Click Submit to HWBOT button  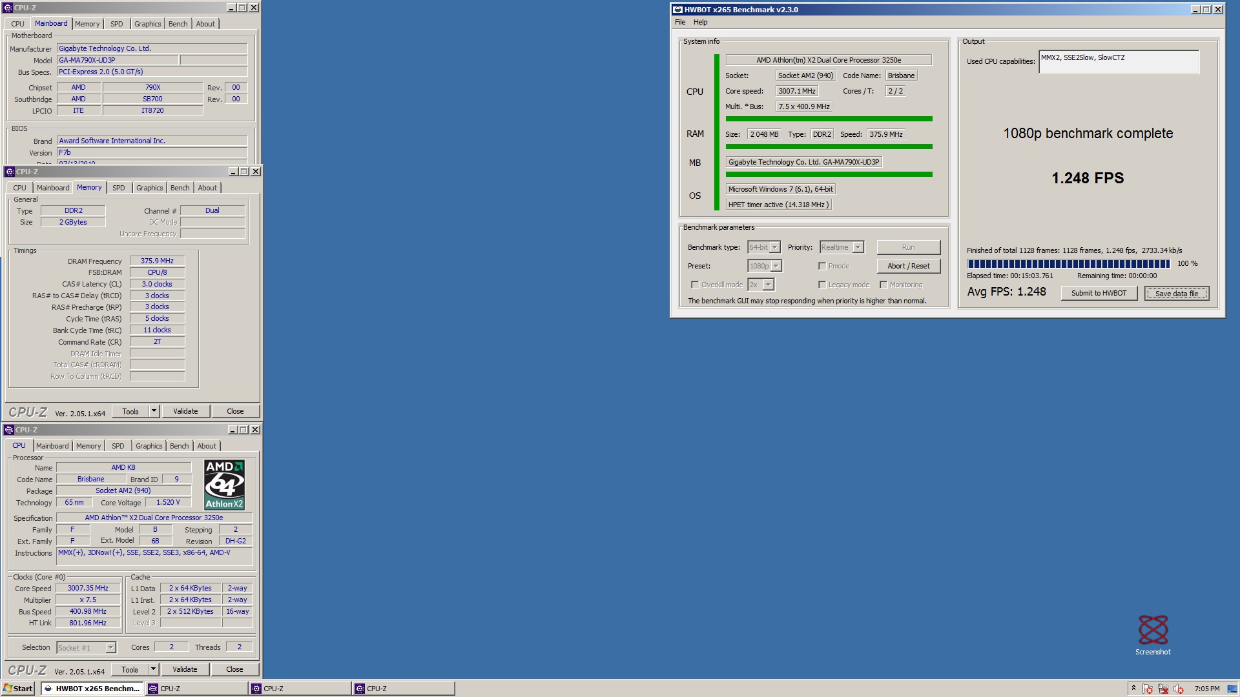1099,293
